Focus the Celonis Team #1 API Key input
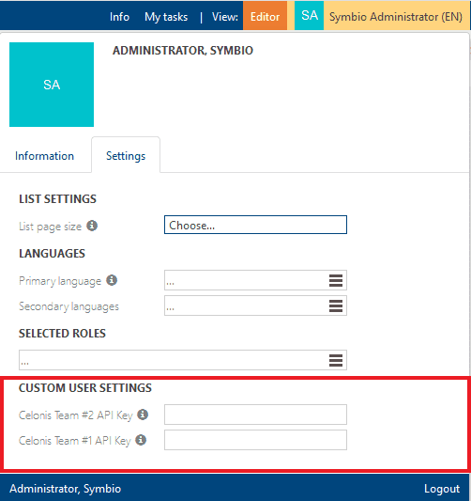 tap(255, 440)
